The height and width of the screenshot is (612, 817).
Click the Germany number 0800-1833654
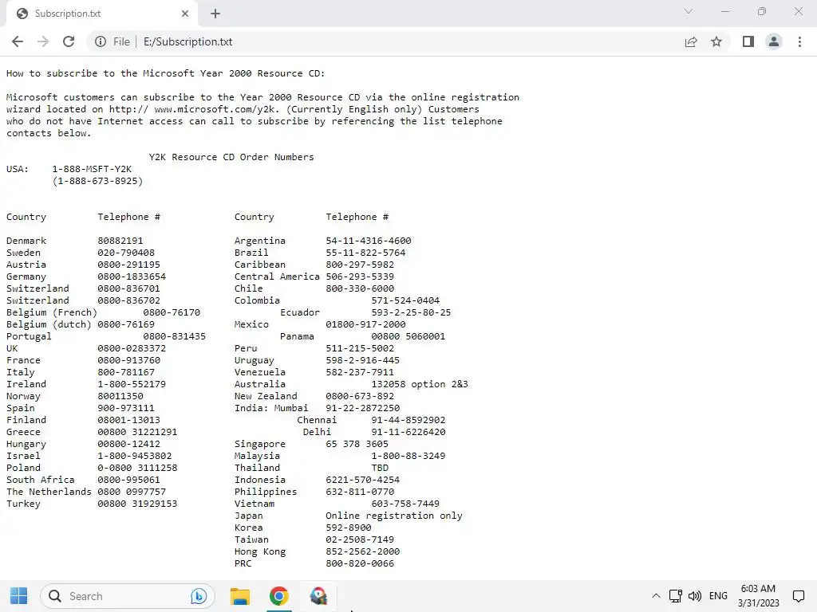pyautogui.click(x=132, y=277)
